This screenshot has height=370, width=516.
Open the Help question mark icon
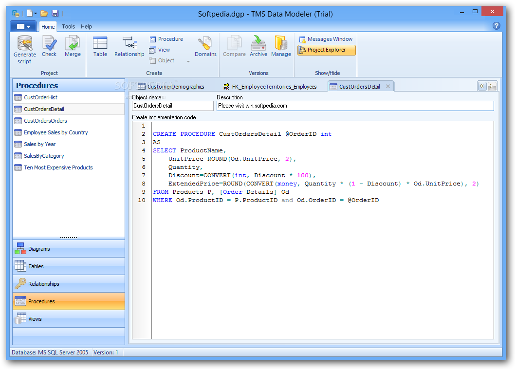pos(496,26)
